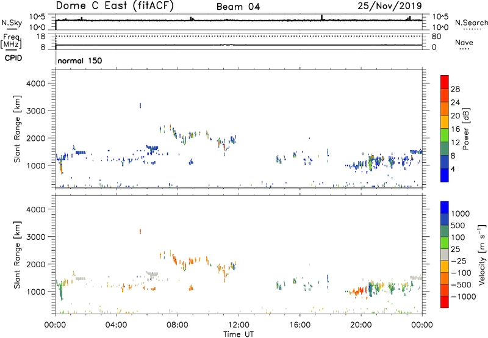The width and height of the screenshot is (488, 338).
Task: Click the 'Freq. [MHz]' axis label
Action: (x=11, y=41)
